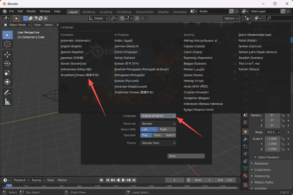Select the Move tool in the toolbar

(x=7, y=54)
